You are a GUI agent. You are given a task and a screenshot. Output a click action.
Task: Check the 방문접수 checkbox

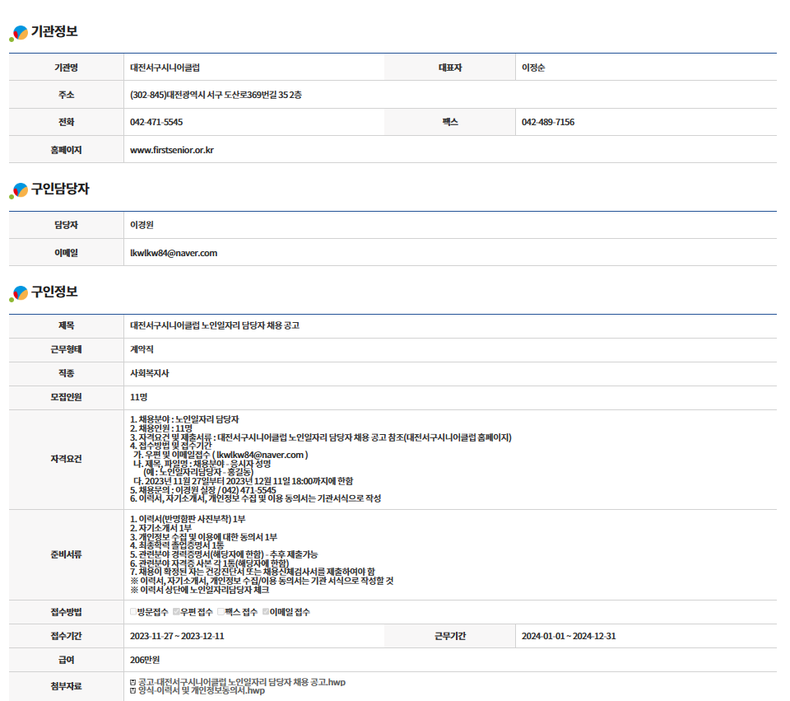click(x=133, y=612)
